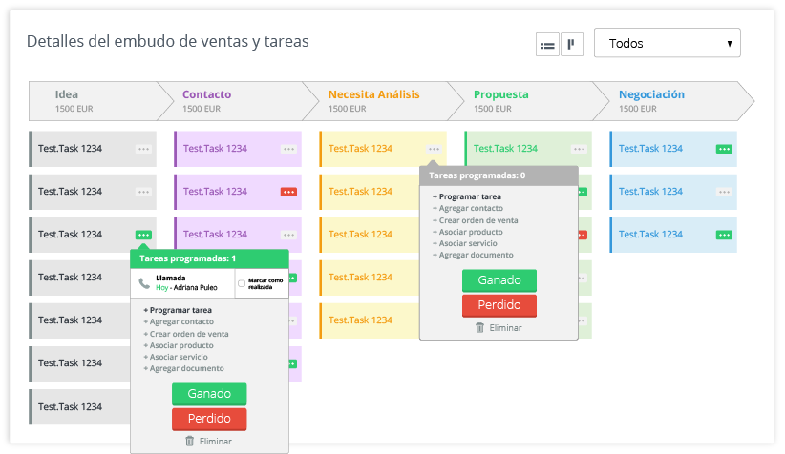
Task: Click green dots icon on first Negociación card
Action: tap(724, 149)
